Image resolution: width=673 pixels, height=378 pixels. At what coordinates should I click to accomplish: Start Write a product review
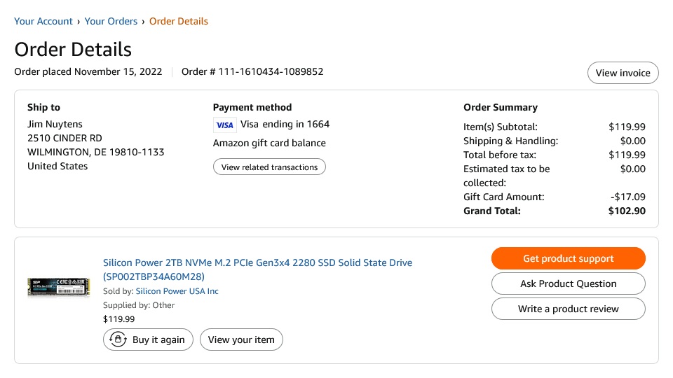568,309
